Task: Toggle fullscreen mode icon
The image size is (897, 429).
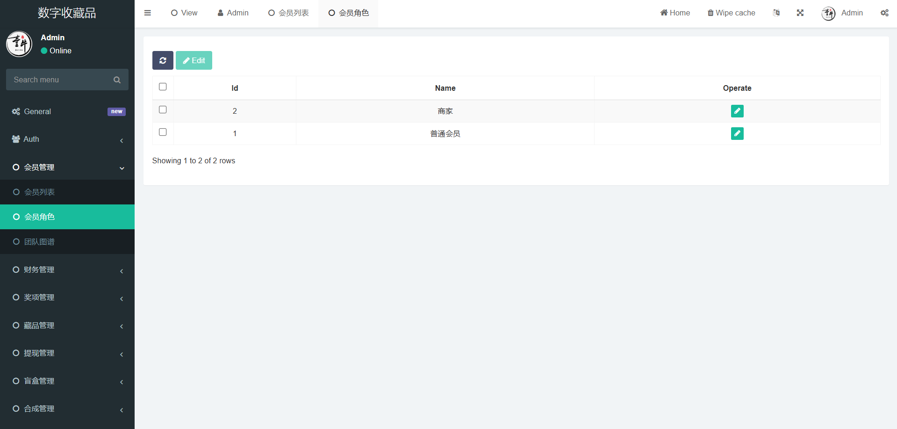Action: click(x=800, y=13)
